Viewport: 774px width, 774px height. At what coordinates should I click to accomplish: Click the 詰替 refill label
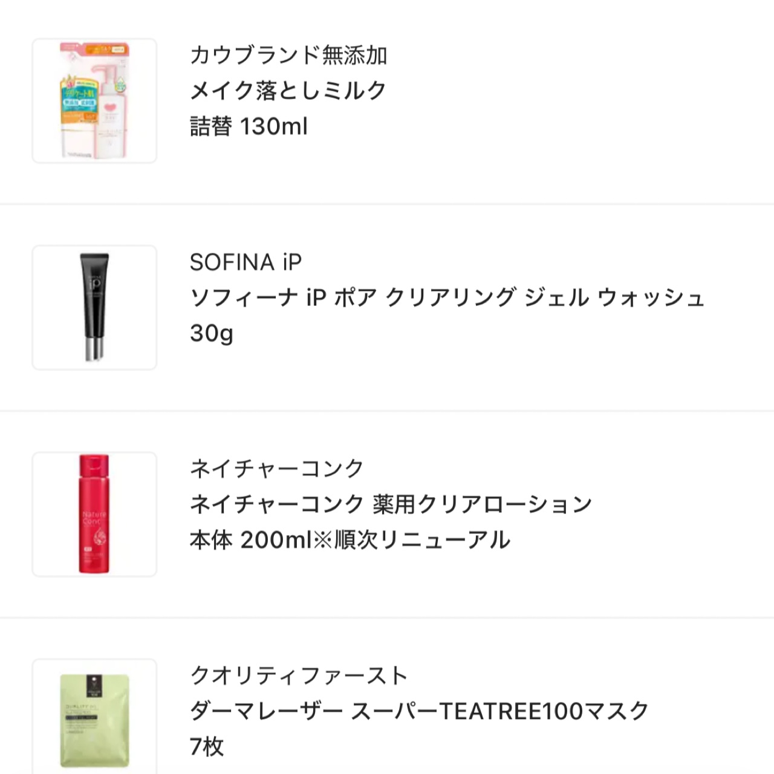tap(211, 126)
